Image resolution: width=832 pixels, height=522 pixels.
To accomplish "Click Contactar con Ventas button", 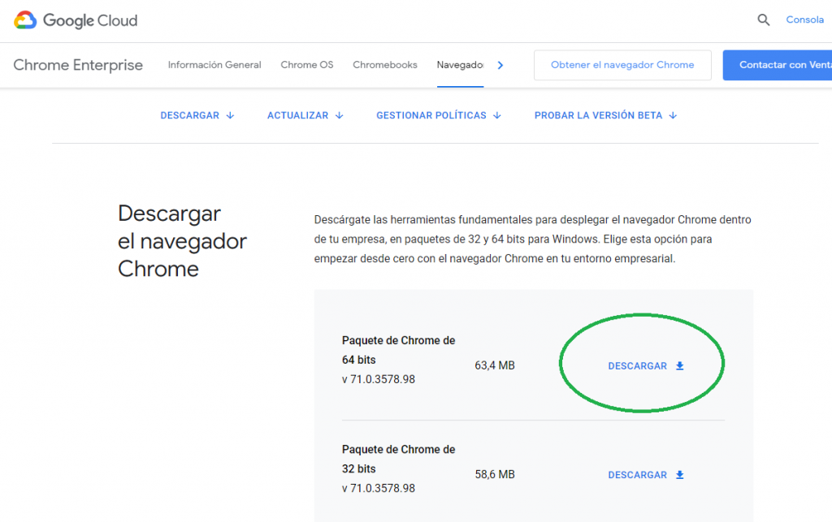I will pos(778,65).
